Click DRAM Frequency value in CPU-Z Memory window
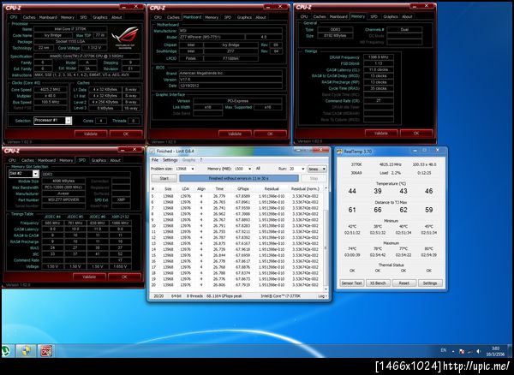Viewport: 514px width, 375px height. 379,57
